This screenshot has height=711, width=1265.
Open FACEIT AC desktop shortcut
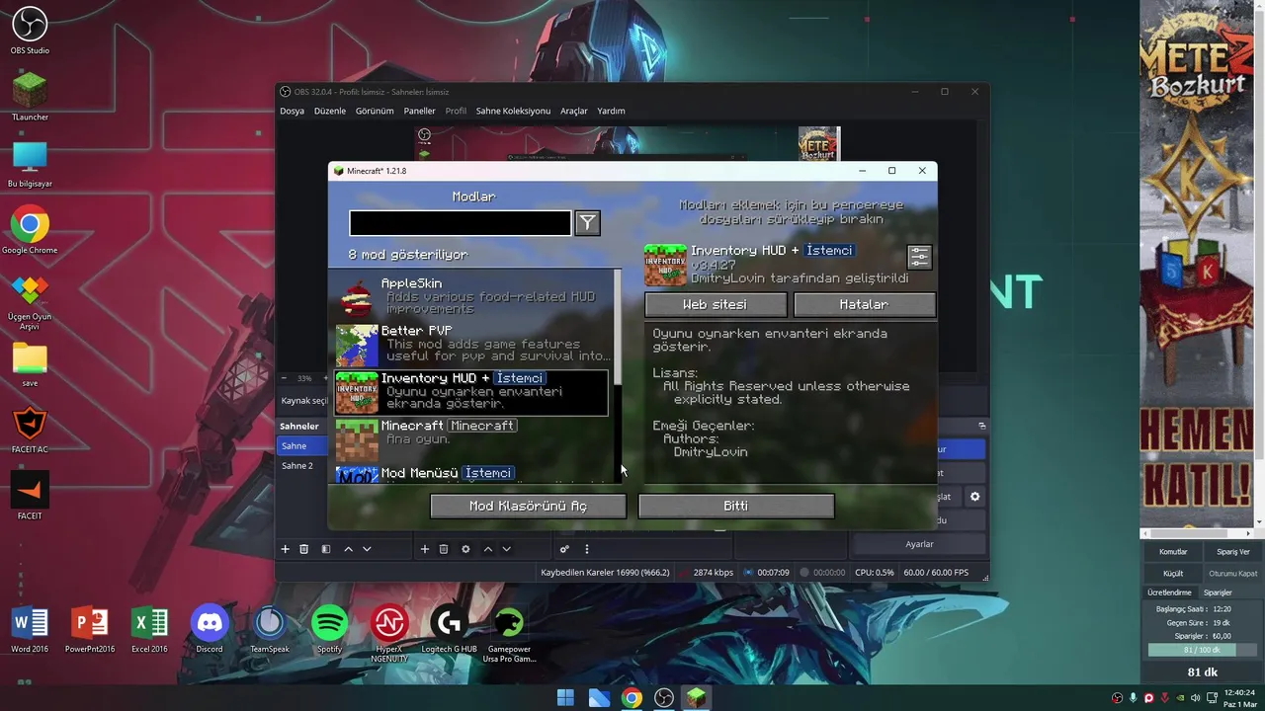click(x=30, y=431)
